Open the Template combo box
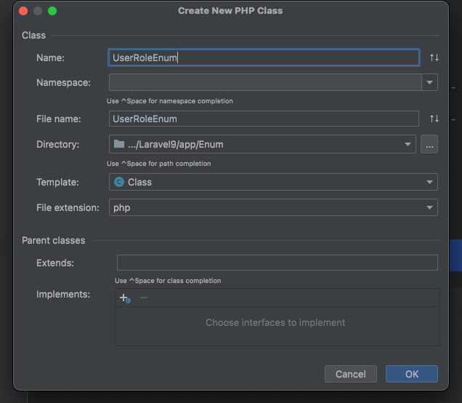The height and width of the screenshot is (403, 462). 273,182
